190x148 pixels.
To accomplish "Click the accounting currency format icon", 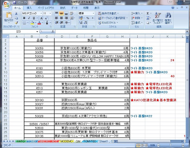I will point(80,18).
